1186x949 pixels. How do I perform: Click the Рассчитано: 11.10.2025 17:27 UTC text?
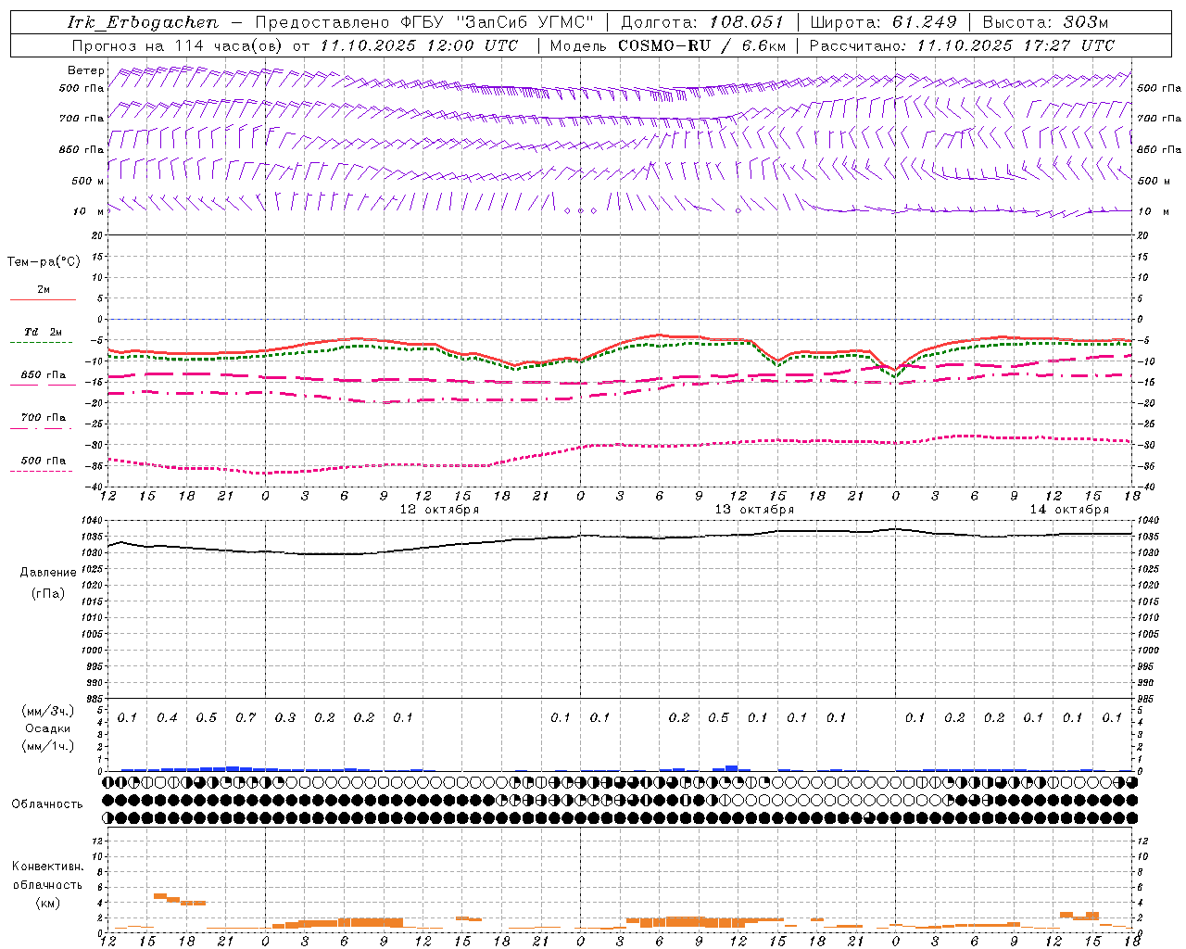coord(962,45)
